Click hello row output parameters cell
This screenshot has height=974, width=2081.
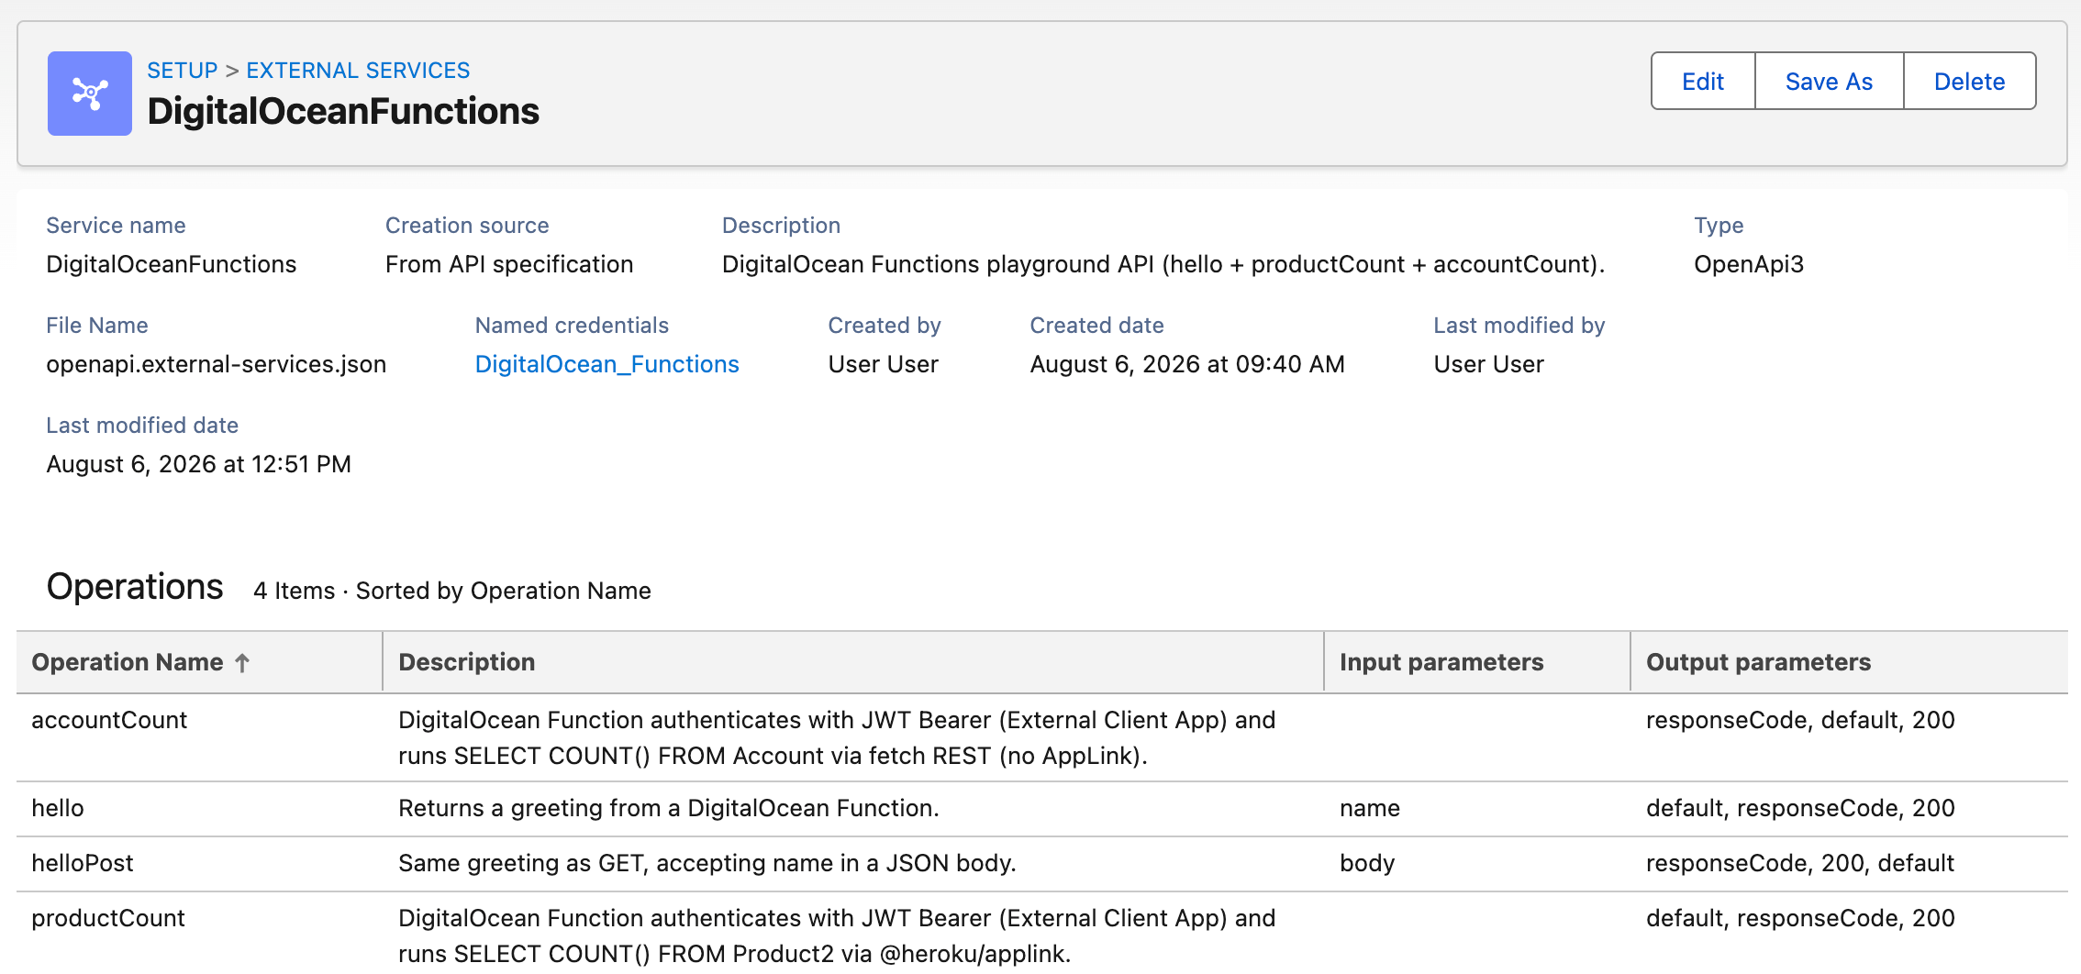tap(1800, 808)
